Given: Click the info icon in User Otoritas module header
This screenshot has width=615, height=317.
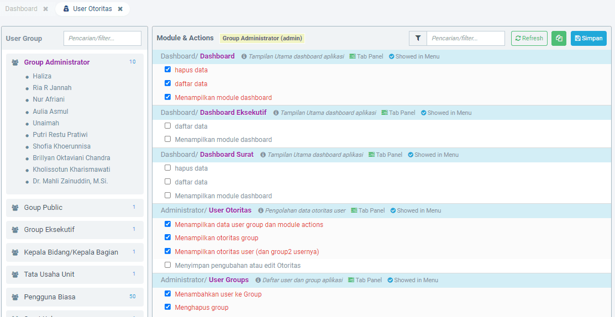Looking at the screenshot, I should pos(260,211).
